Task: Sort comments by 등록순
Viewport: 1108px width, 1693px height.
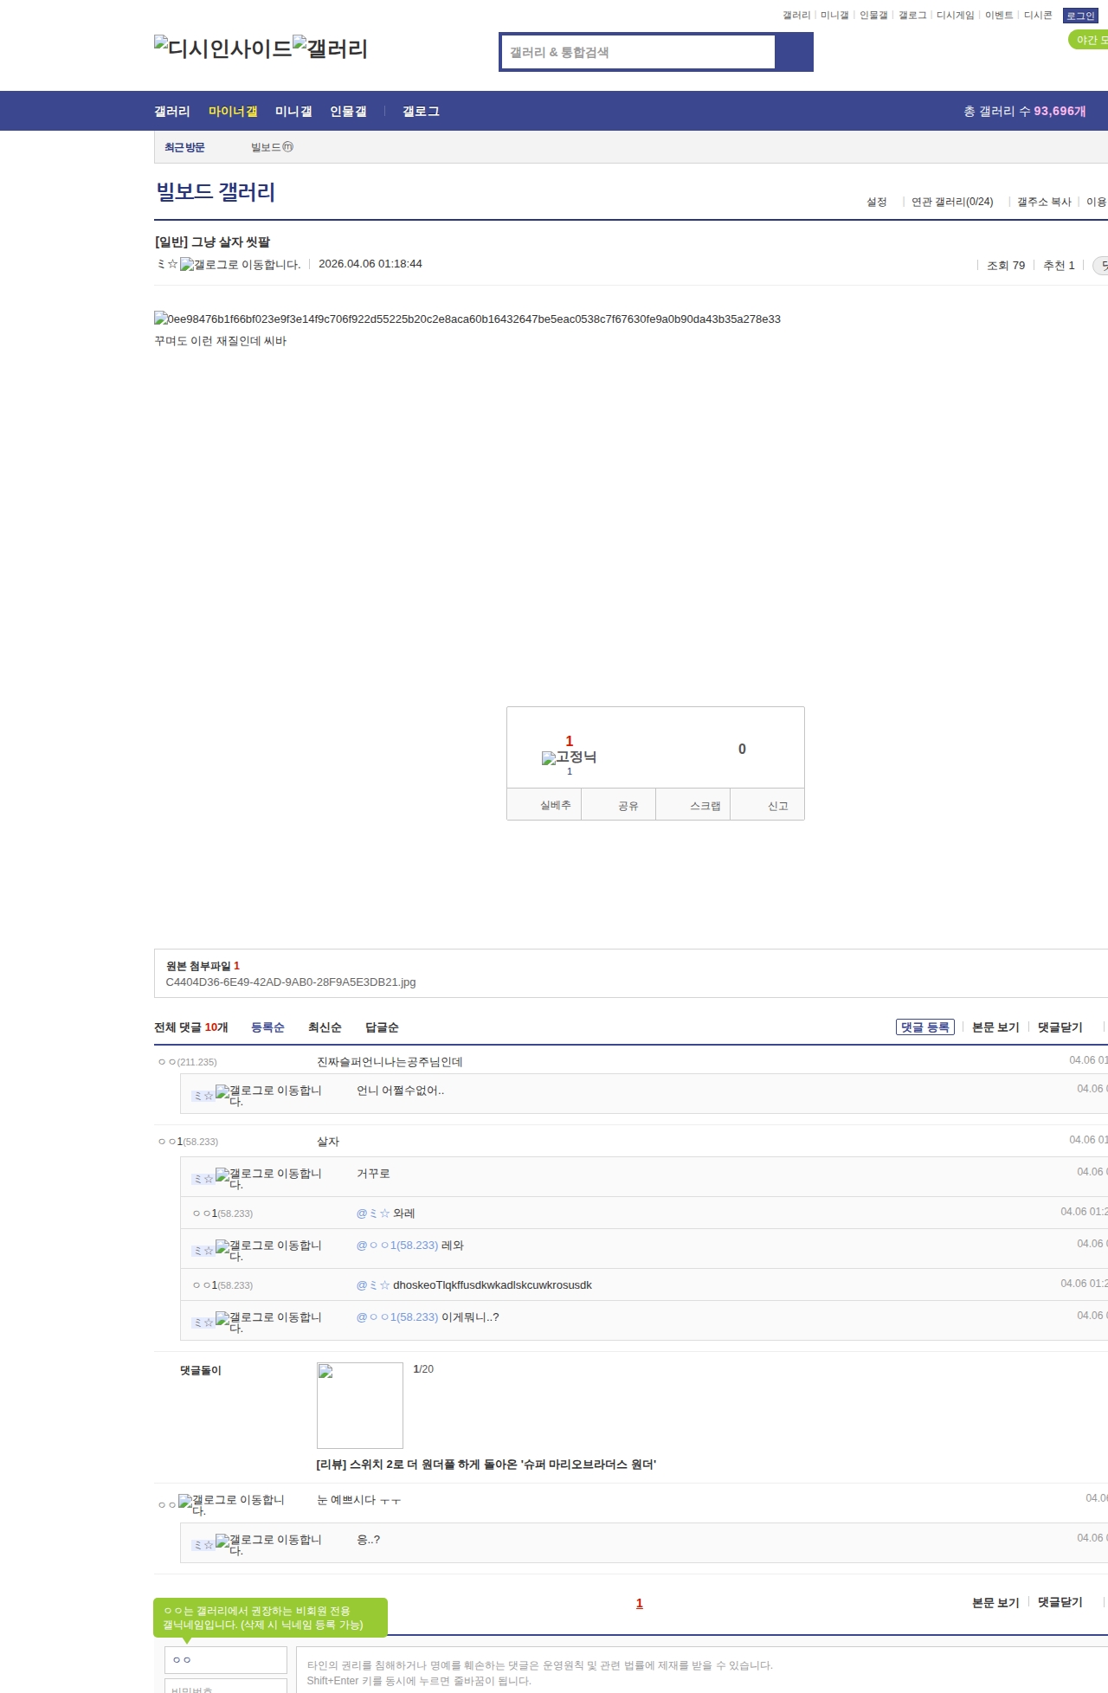Action: click(267, 1027)
